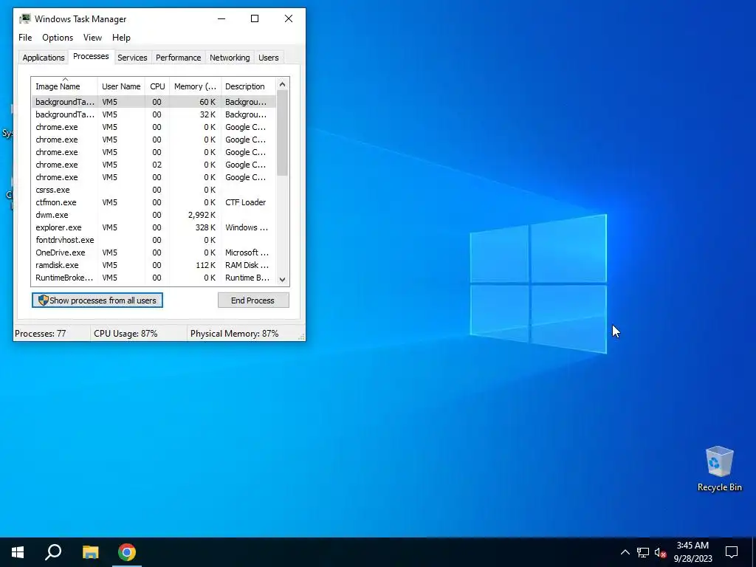
Task: Open the taskbar search icon
Action: click(x=53, y=552)
